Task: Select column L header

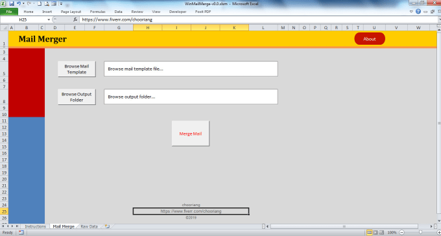Action: coord(263,28)
